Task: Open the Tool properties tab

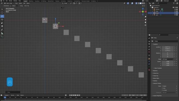Action: 149,38
